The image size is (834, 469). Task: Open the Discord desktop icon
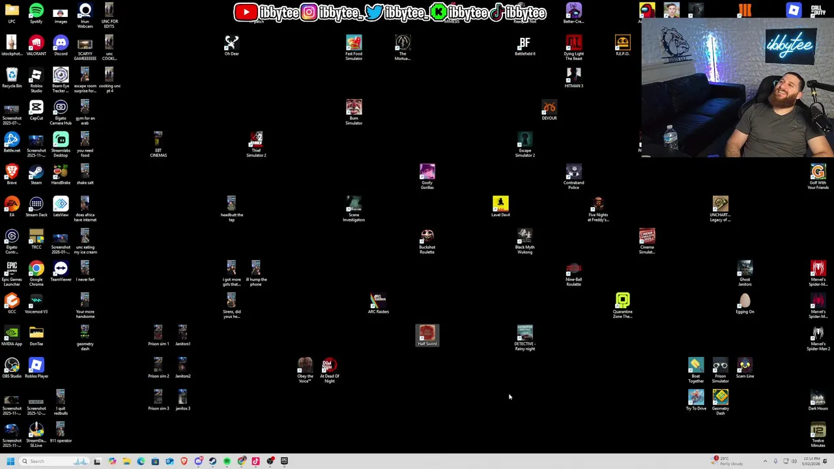(x=61, y=46)
